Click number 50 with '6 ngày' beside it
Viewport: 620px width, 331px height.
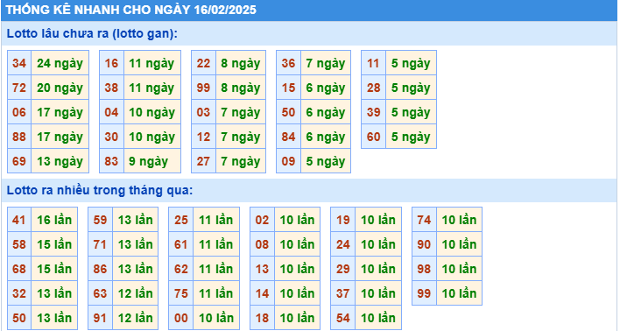tap(288, 112)
